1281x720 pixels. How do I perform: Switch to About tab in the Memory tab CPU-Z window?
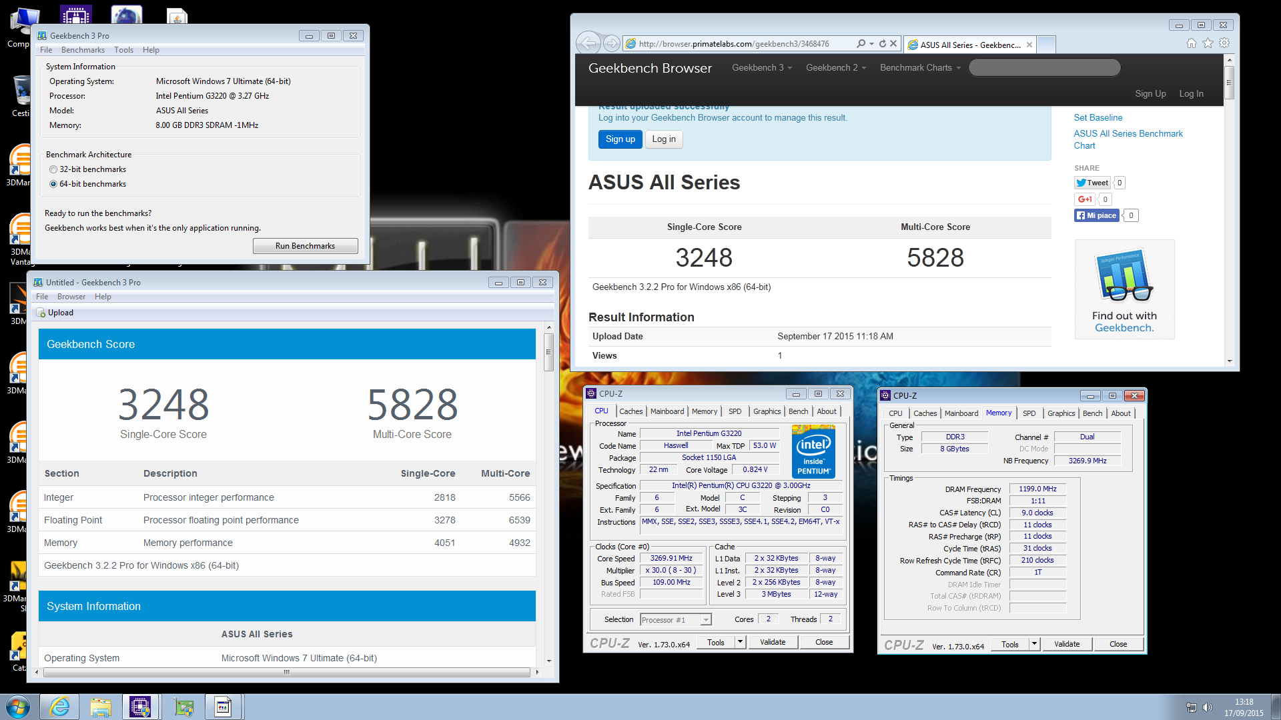pyautogui.click(x=1120, y=413)
